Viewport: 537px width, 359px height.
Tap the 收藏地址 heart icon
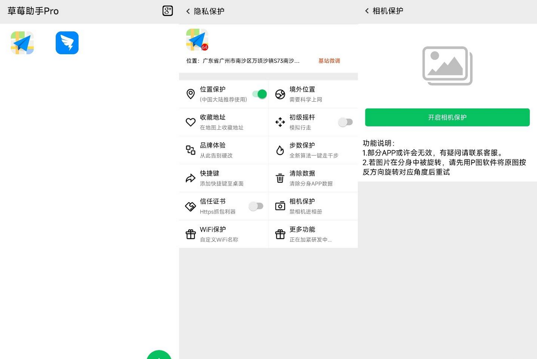[x=190, y=122]
